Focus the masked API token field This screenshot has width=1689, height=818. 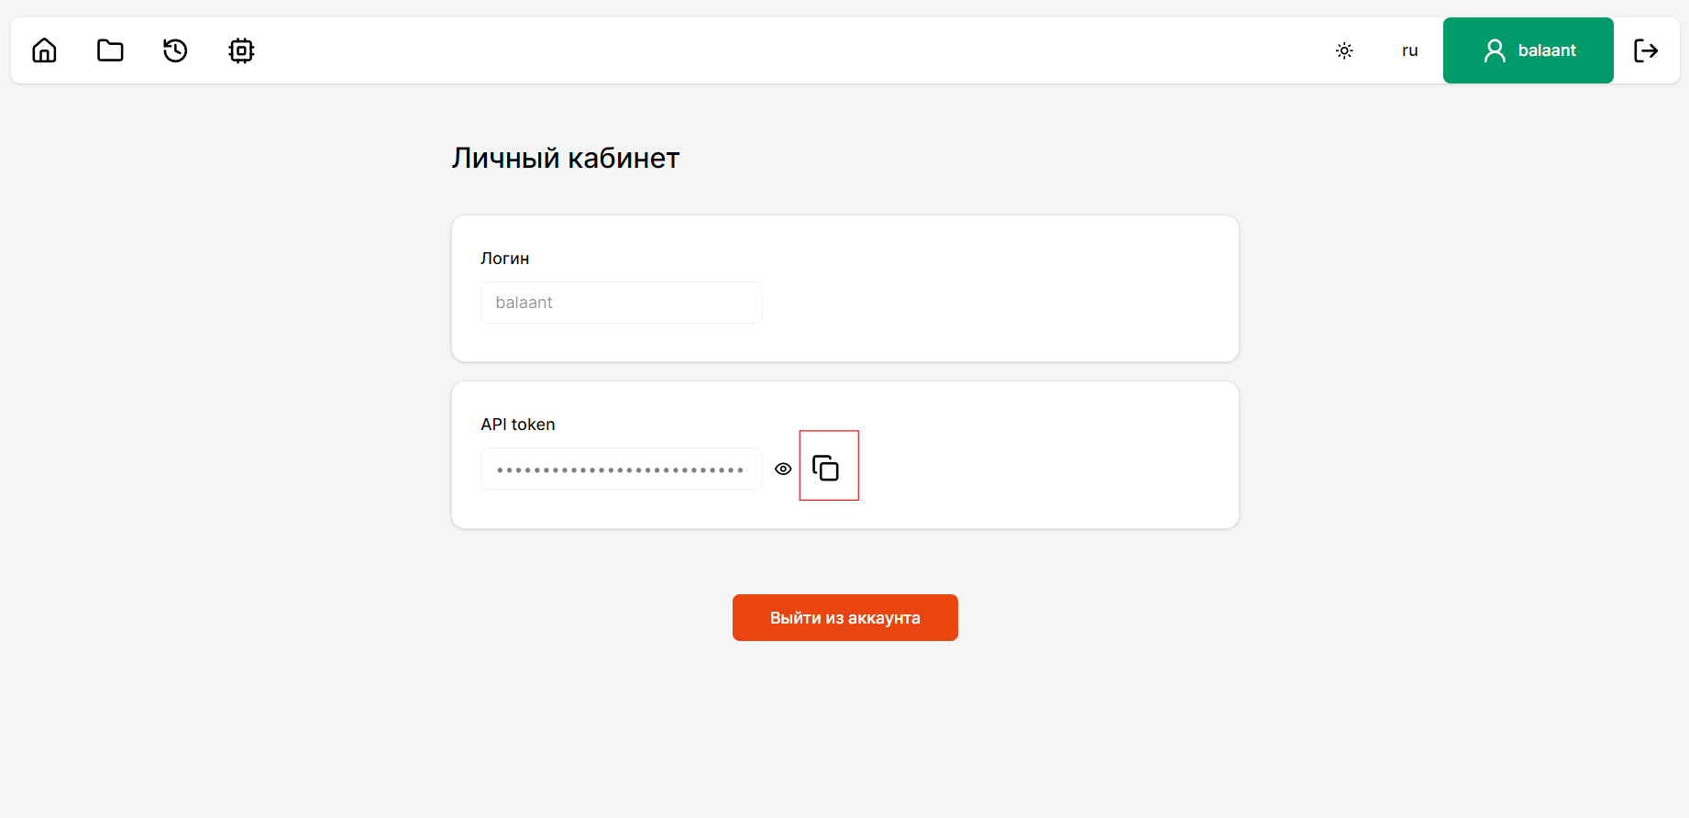point(621,469)
